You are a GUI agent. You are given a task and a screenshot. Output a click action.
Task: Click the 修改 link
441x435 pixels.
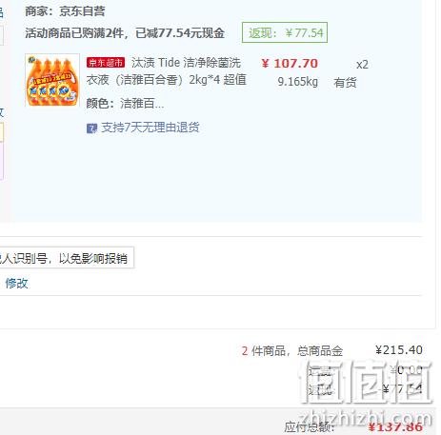(16, 283)
